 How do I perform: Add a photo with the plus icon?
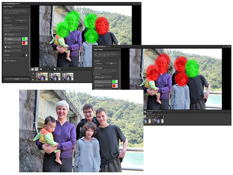[33, 74]
